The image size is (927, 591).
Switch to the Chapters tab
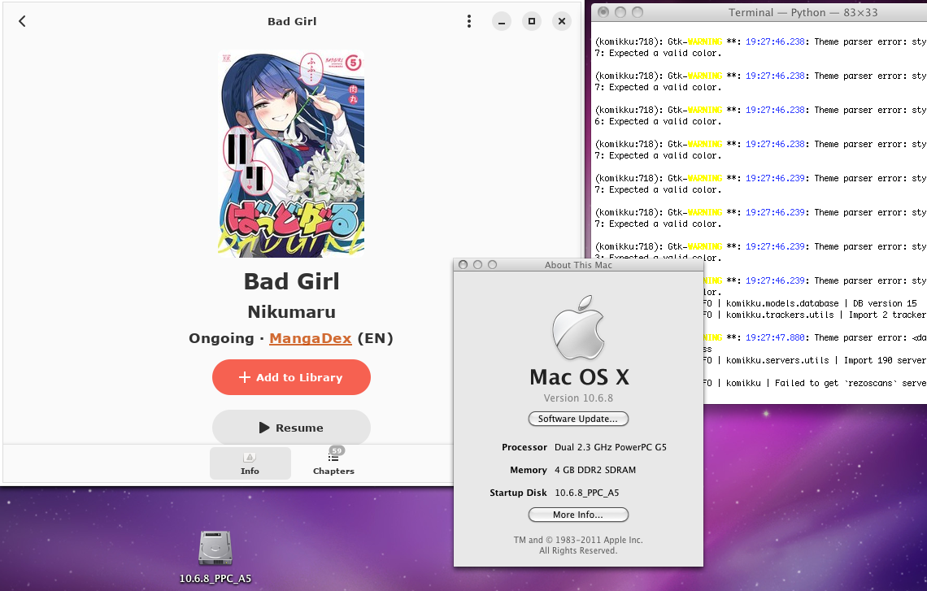333,463
